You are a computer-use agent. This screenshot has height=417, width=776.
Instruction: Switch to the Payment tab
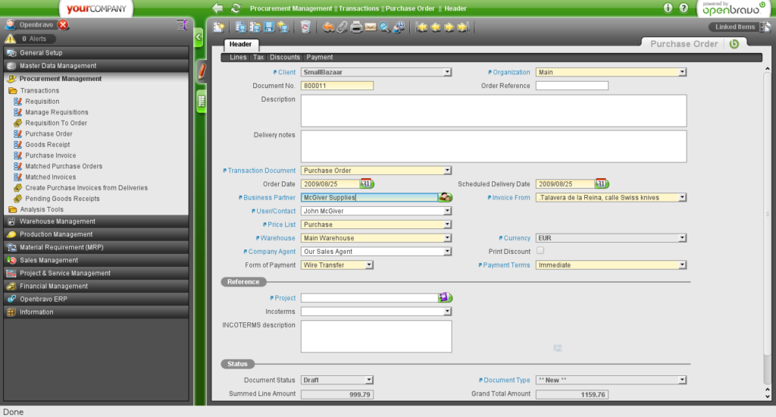(x=320, y=58)
